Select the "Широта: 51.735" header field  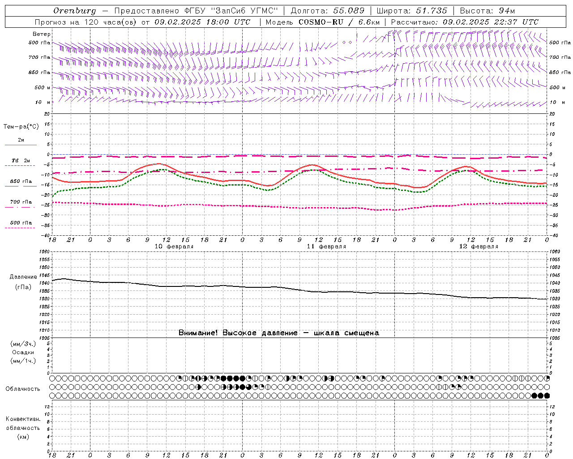(412, 11)
